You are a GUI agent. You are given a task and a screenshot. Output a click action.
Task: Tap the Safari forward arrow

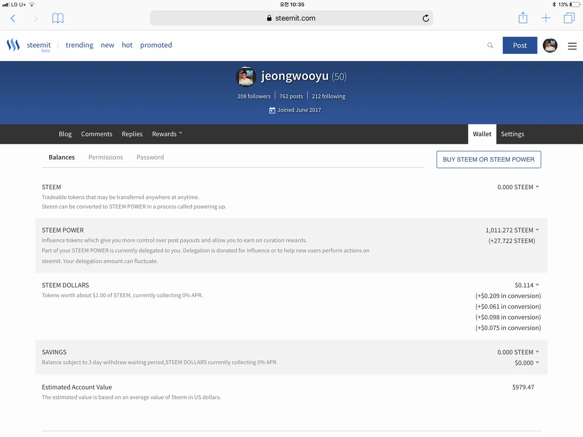click(35, 18)
